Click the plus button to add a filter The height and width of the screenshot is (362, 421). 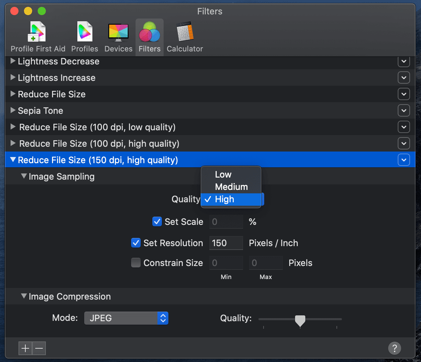click(25, 349)
